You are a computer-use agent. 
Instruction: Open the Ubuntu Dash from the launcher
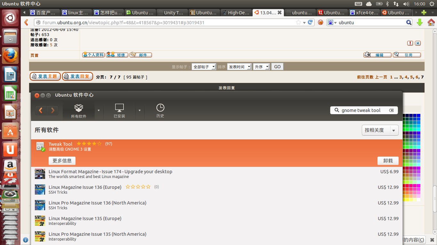tap(10, 18)
